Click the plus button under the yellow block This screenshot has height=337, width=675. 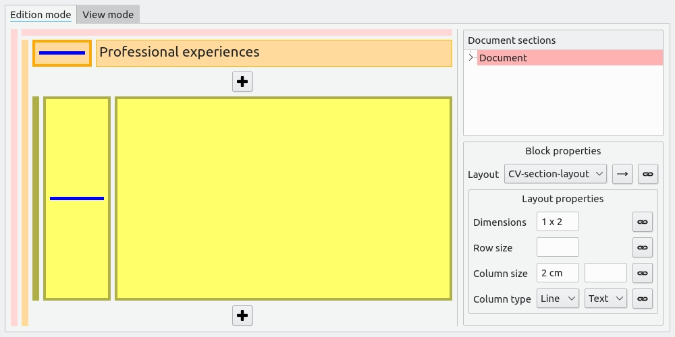click(x=242, y=315)
